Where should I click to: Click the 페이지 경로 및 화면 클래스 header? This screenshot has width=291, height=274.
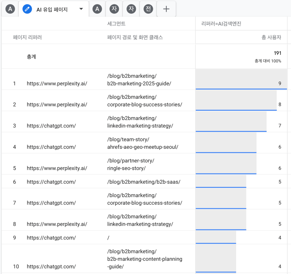coord(135,37)
